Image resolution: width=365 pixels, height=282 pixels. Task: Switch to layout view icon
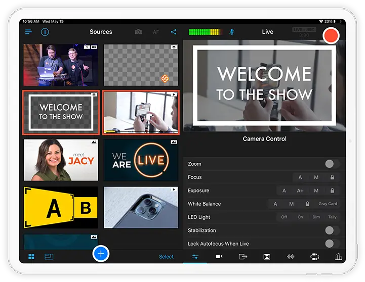(49, 256)
